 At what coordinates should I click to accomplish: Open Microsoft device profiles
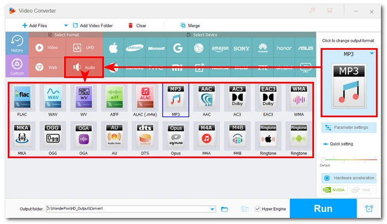point(156,48)
